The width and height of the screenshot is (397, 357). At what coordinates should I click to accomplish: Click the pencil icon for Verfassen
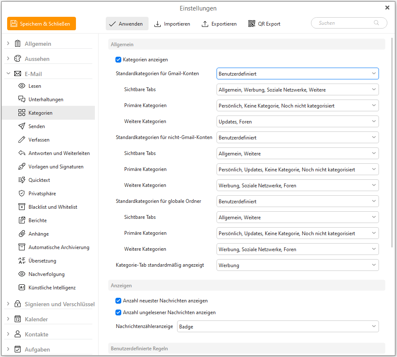click(22, 139)
